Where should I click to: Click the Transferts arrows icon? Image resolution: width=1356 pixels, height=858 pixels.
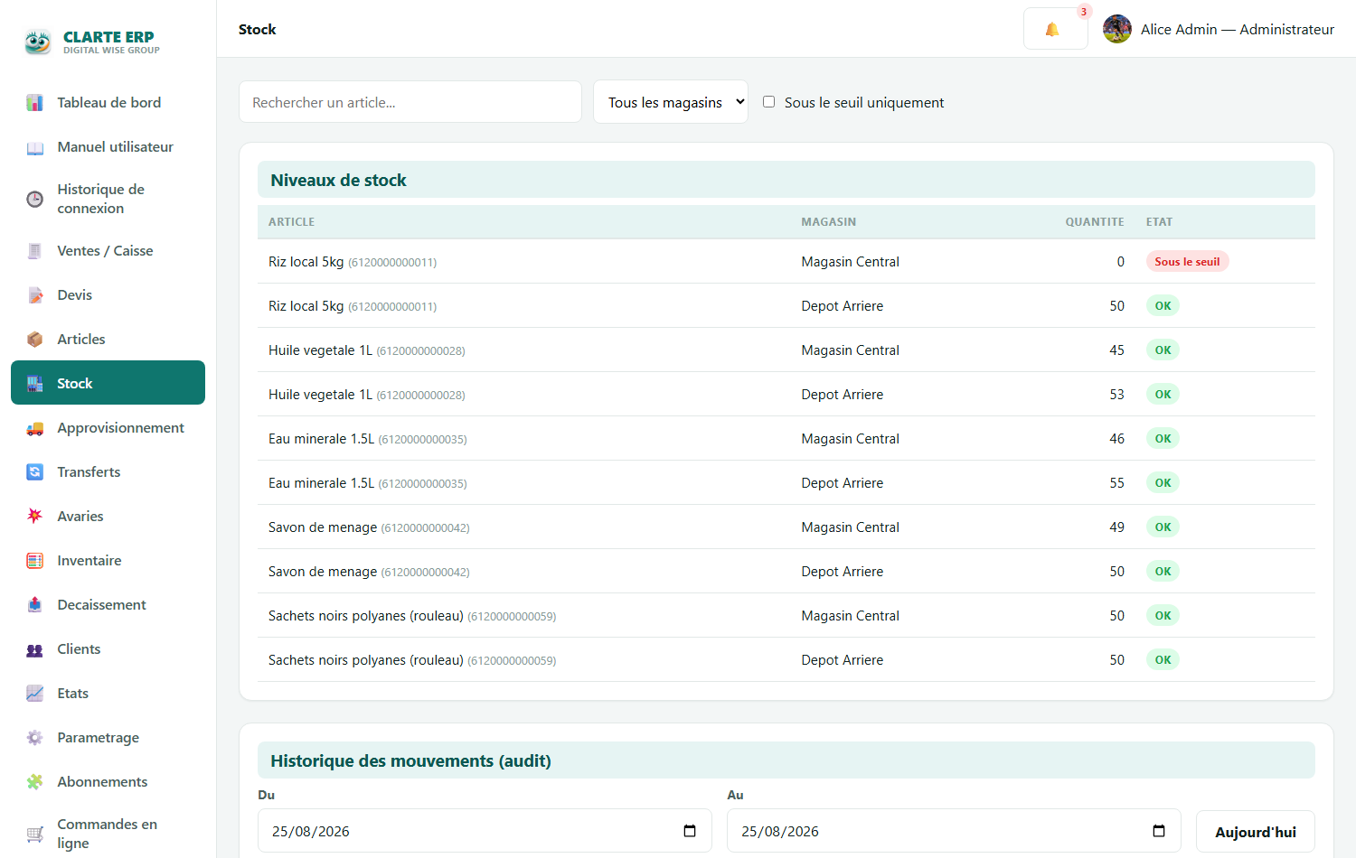34,472
